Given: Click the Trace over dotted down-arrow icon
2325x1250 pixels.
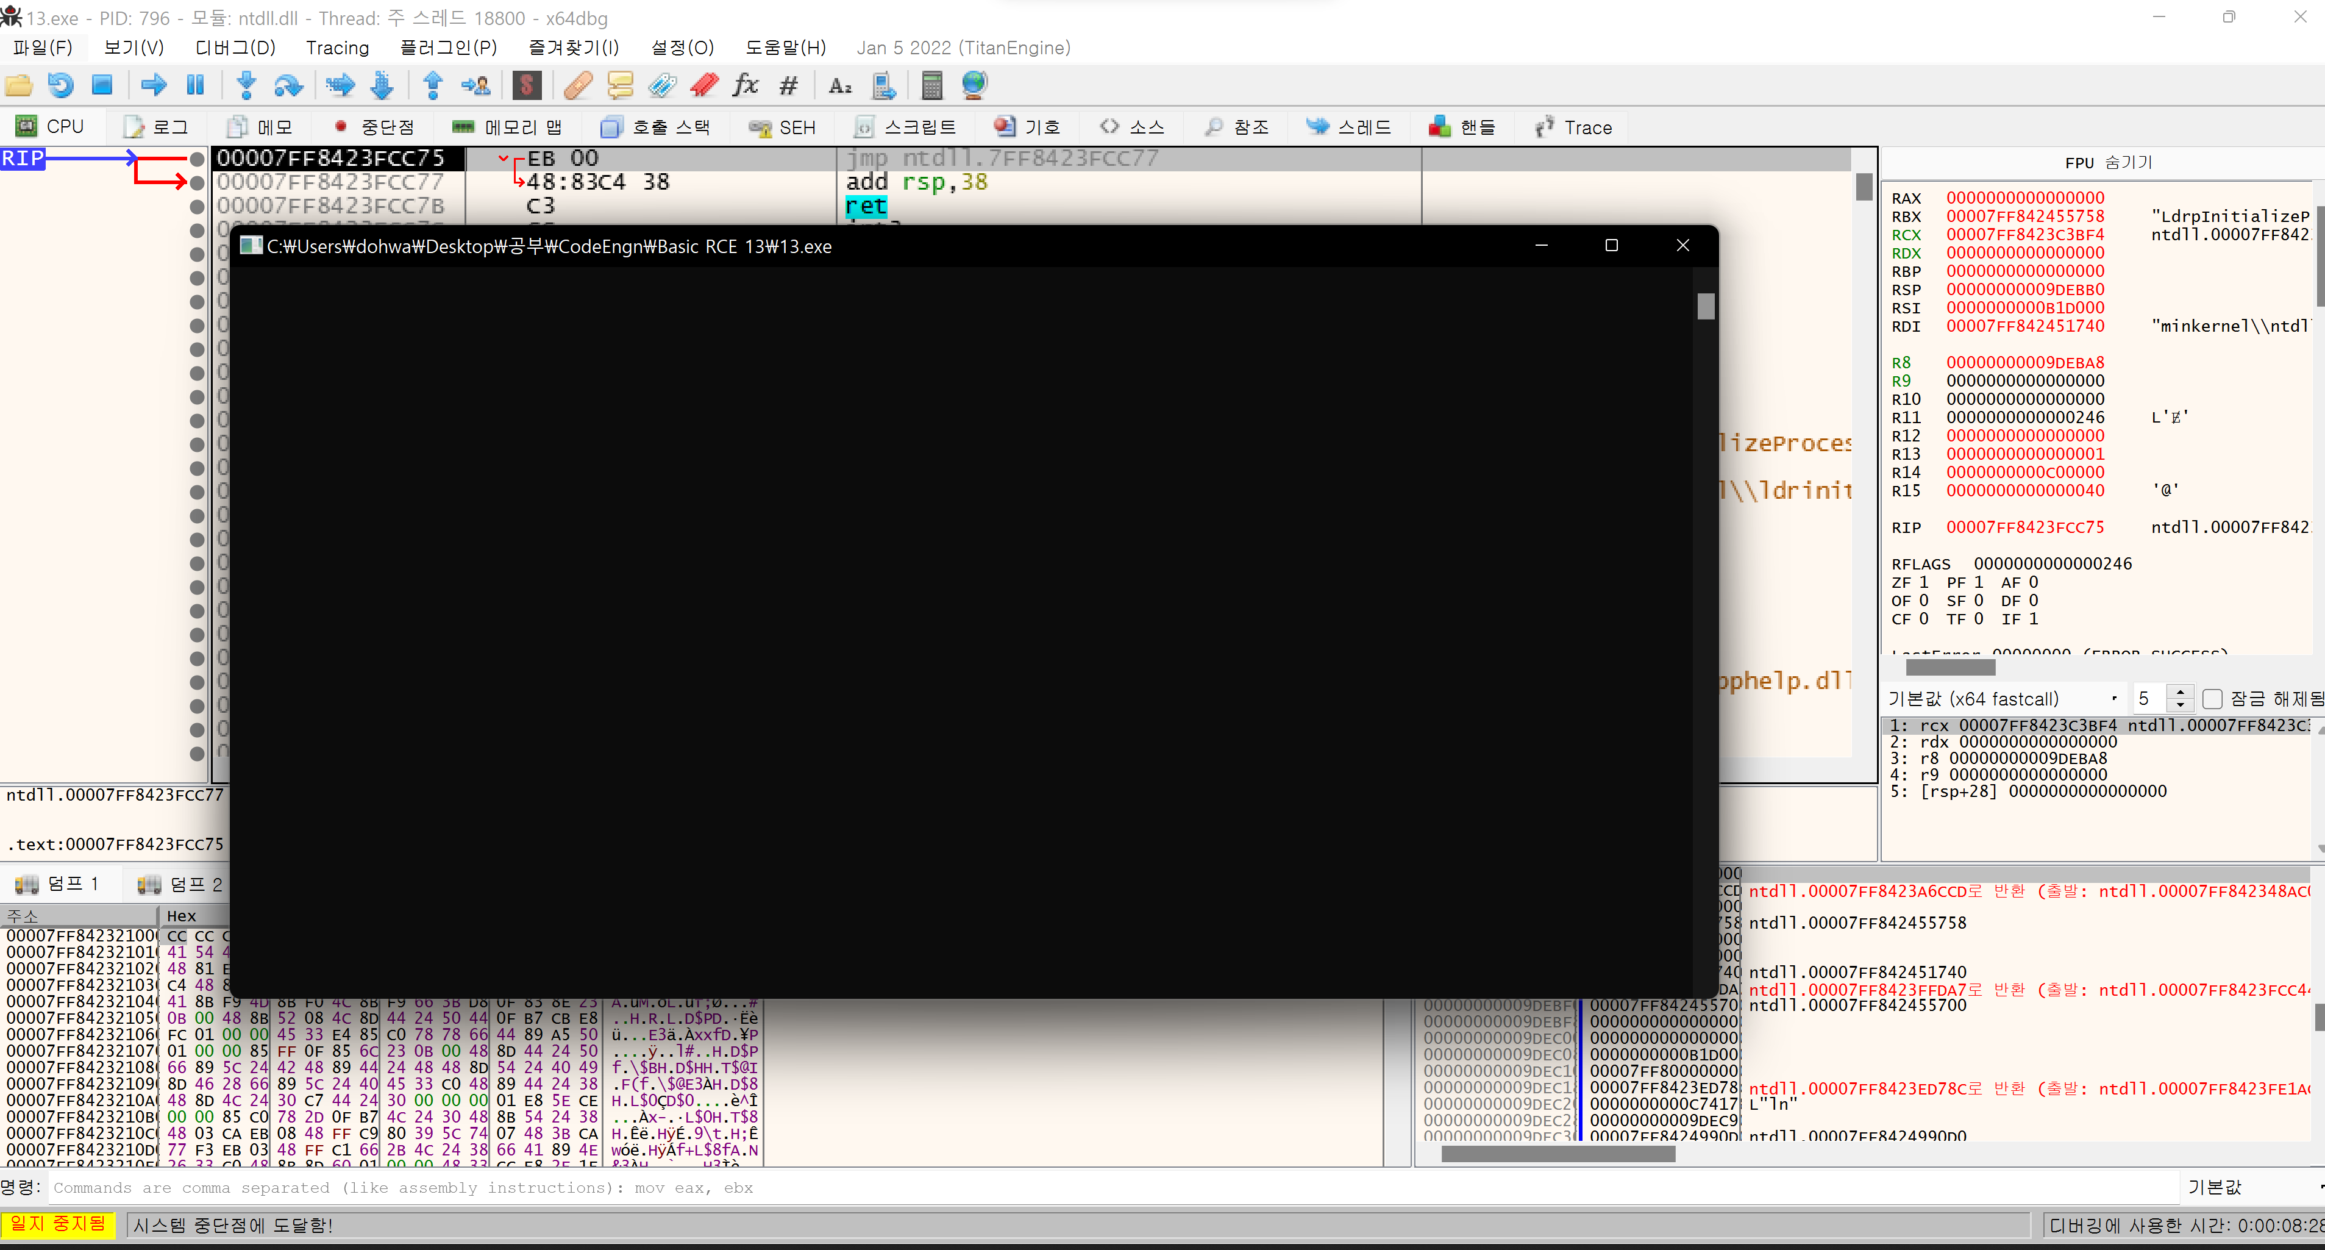Looking at the screenshot, I should 383,86.
